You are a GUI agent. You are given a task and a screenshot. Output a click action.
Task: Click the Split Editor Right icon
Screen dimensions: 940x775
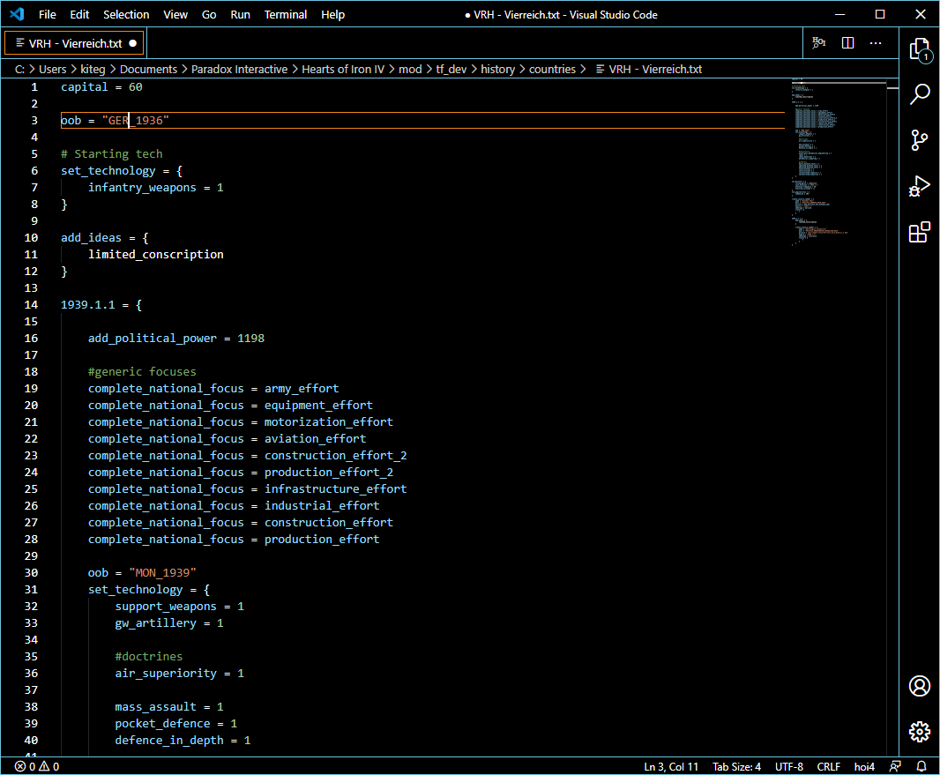[x=847, y=42]
